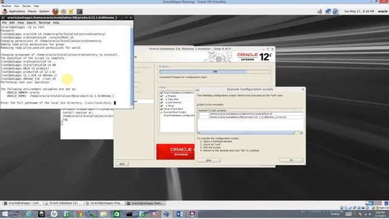The height and width of the screenshot is (219, 389).
Task: Open the Terminal menu in the terminal window
Action: [44, 23]
